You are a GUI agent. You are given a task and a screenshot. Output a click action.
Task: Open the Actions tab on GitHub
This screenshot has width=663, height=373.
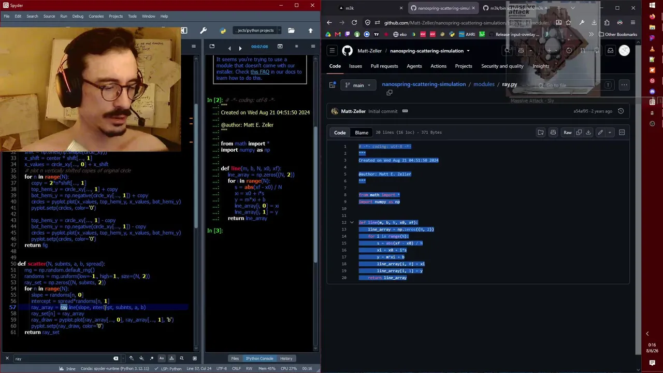(438, 66)
